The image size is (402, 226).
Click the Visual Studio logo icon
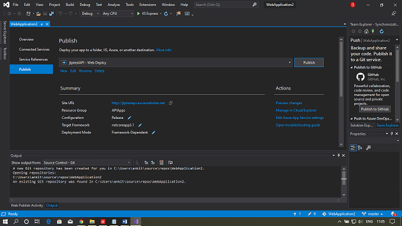(6, 5)
